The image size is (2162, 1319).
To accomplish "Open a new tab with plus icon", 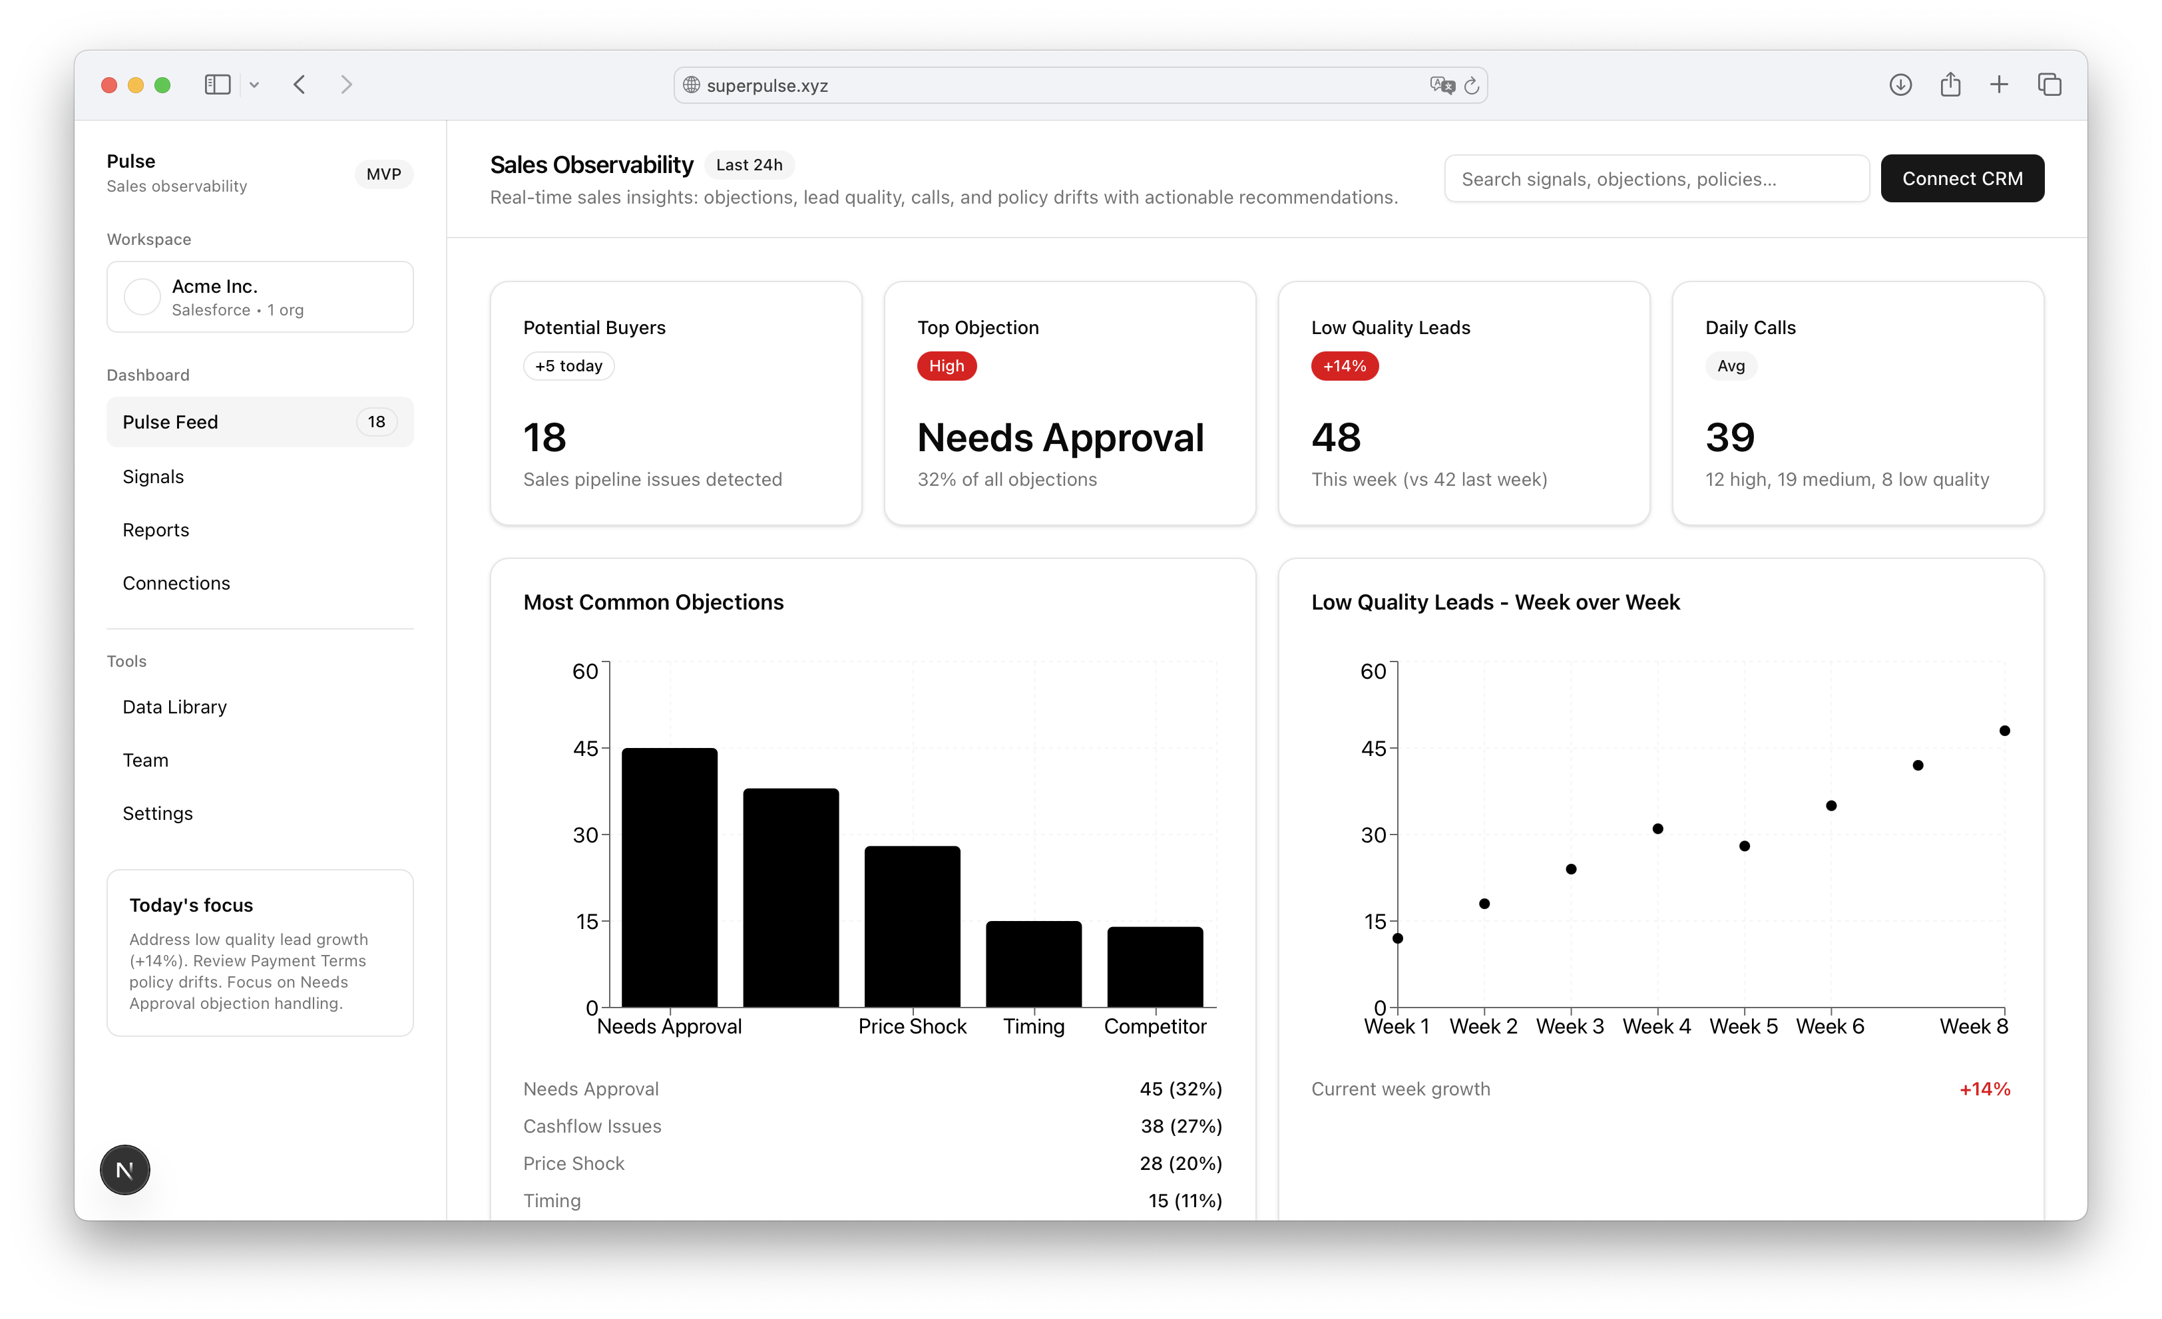I will (2000, 85).
